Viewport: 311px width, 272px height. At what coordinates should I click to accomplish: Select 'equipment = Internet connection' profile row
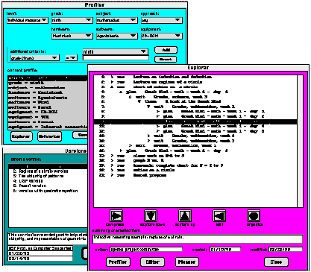click(48, 127)
